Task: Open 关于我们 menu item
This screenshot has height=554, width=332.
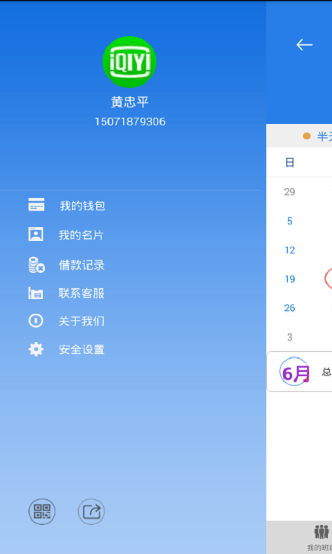Action: (82, 321)
